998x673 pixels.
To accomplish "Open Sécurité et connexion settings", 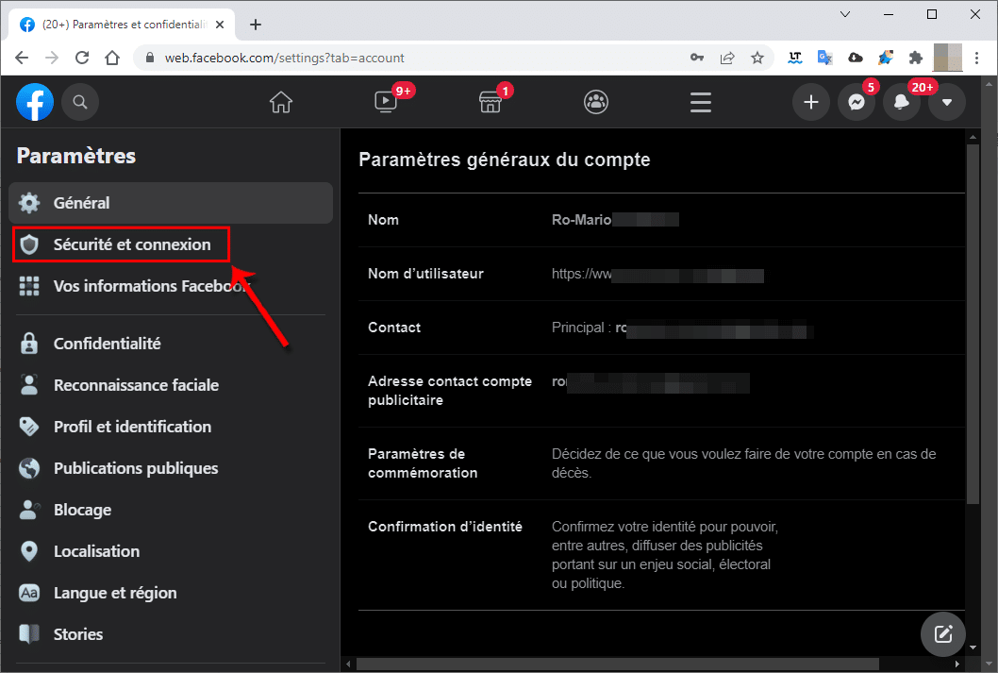I will tap(121, 244).
